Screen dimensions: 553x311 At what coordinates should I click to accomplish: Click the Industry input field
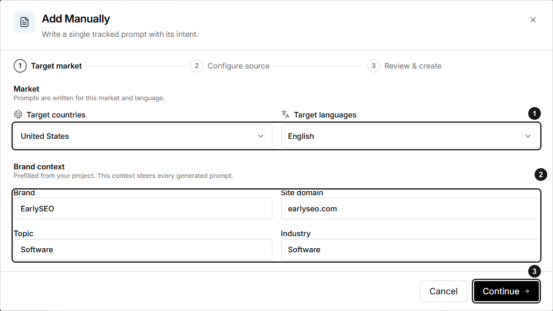point(410,249)
